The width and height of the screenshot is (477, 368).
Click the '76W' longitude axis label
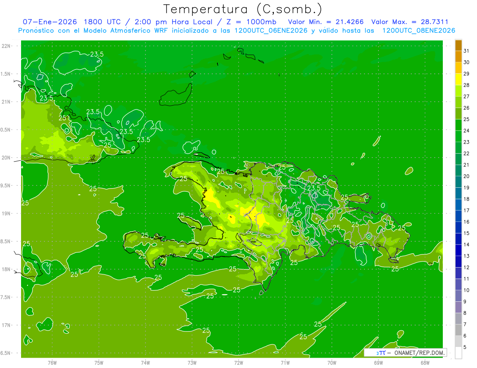pos(52,363)
